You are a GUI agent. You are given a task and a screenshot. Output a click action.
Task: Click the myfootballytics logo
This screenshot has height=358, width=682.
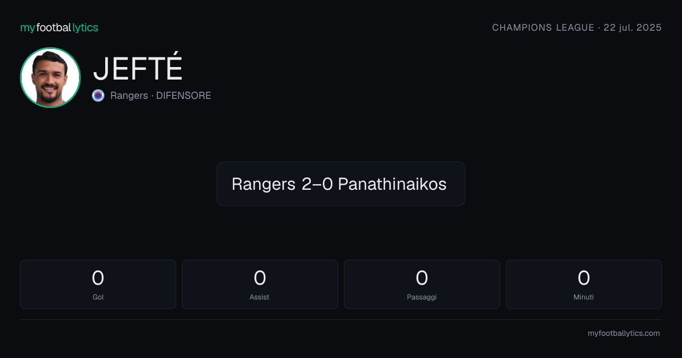(x=59, y=27)
